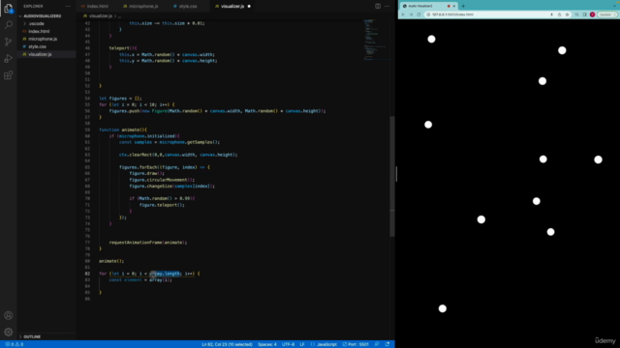Click line number 82 in the gutter

coord(87,274)
